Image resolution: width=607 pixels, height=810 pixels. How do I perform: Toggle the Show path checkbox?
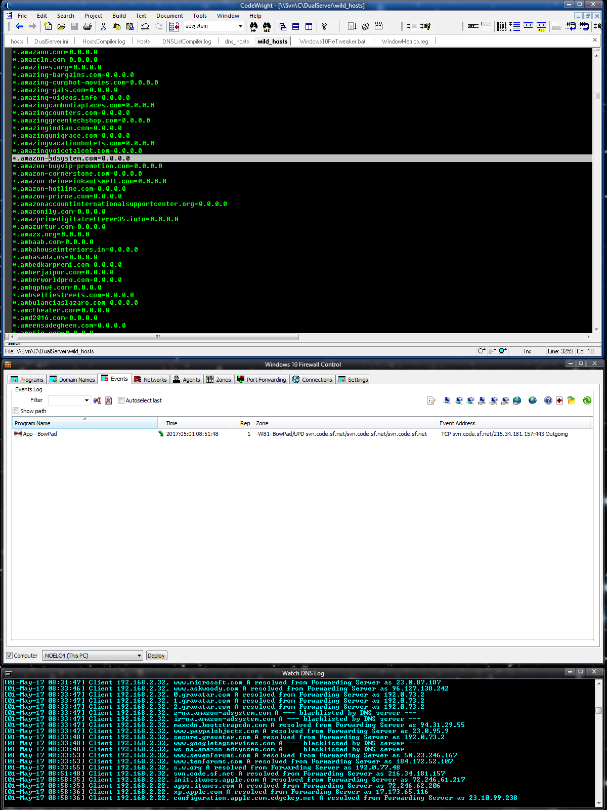click(x=16, y=411)
